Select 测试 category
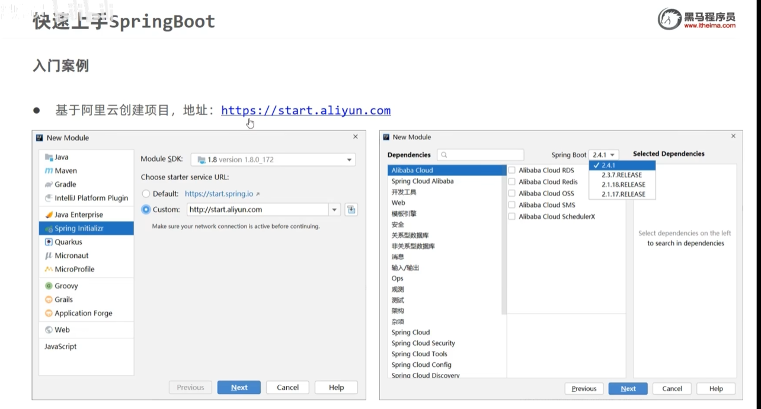Viewport: 761px width, 409px height. (x=445, y=300)
